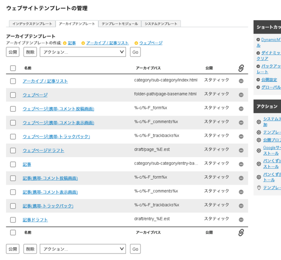Click the gray minus icon for アーカイブ / 記事リスト row
This screenshot has height=260, width=281.
[241, 81]
